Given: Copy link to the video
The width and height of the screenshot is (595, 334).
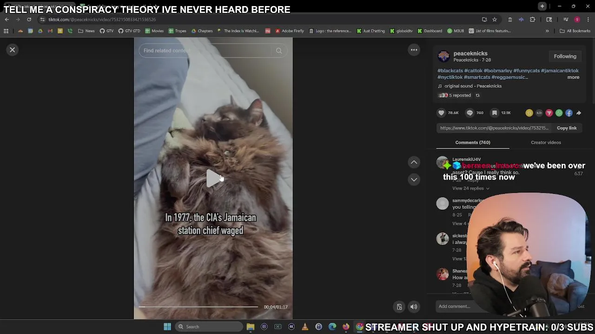Looking at the screenshot, I should pos(567,128).
